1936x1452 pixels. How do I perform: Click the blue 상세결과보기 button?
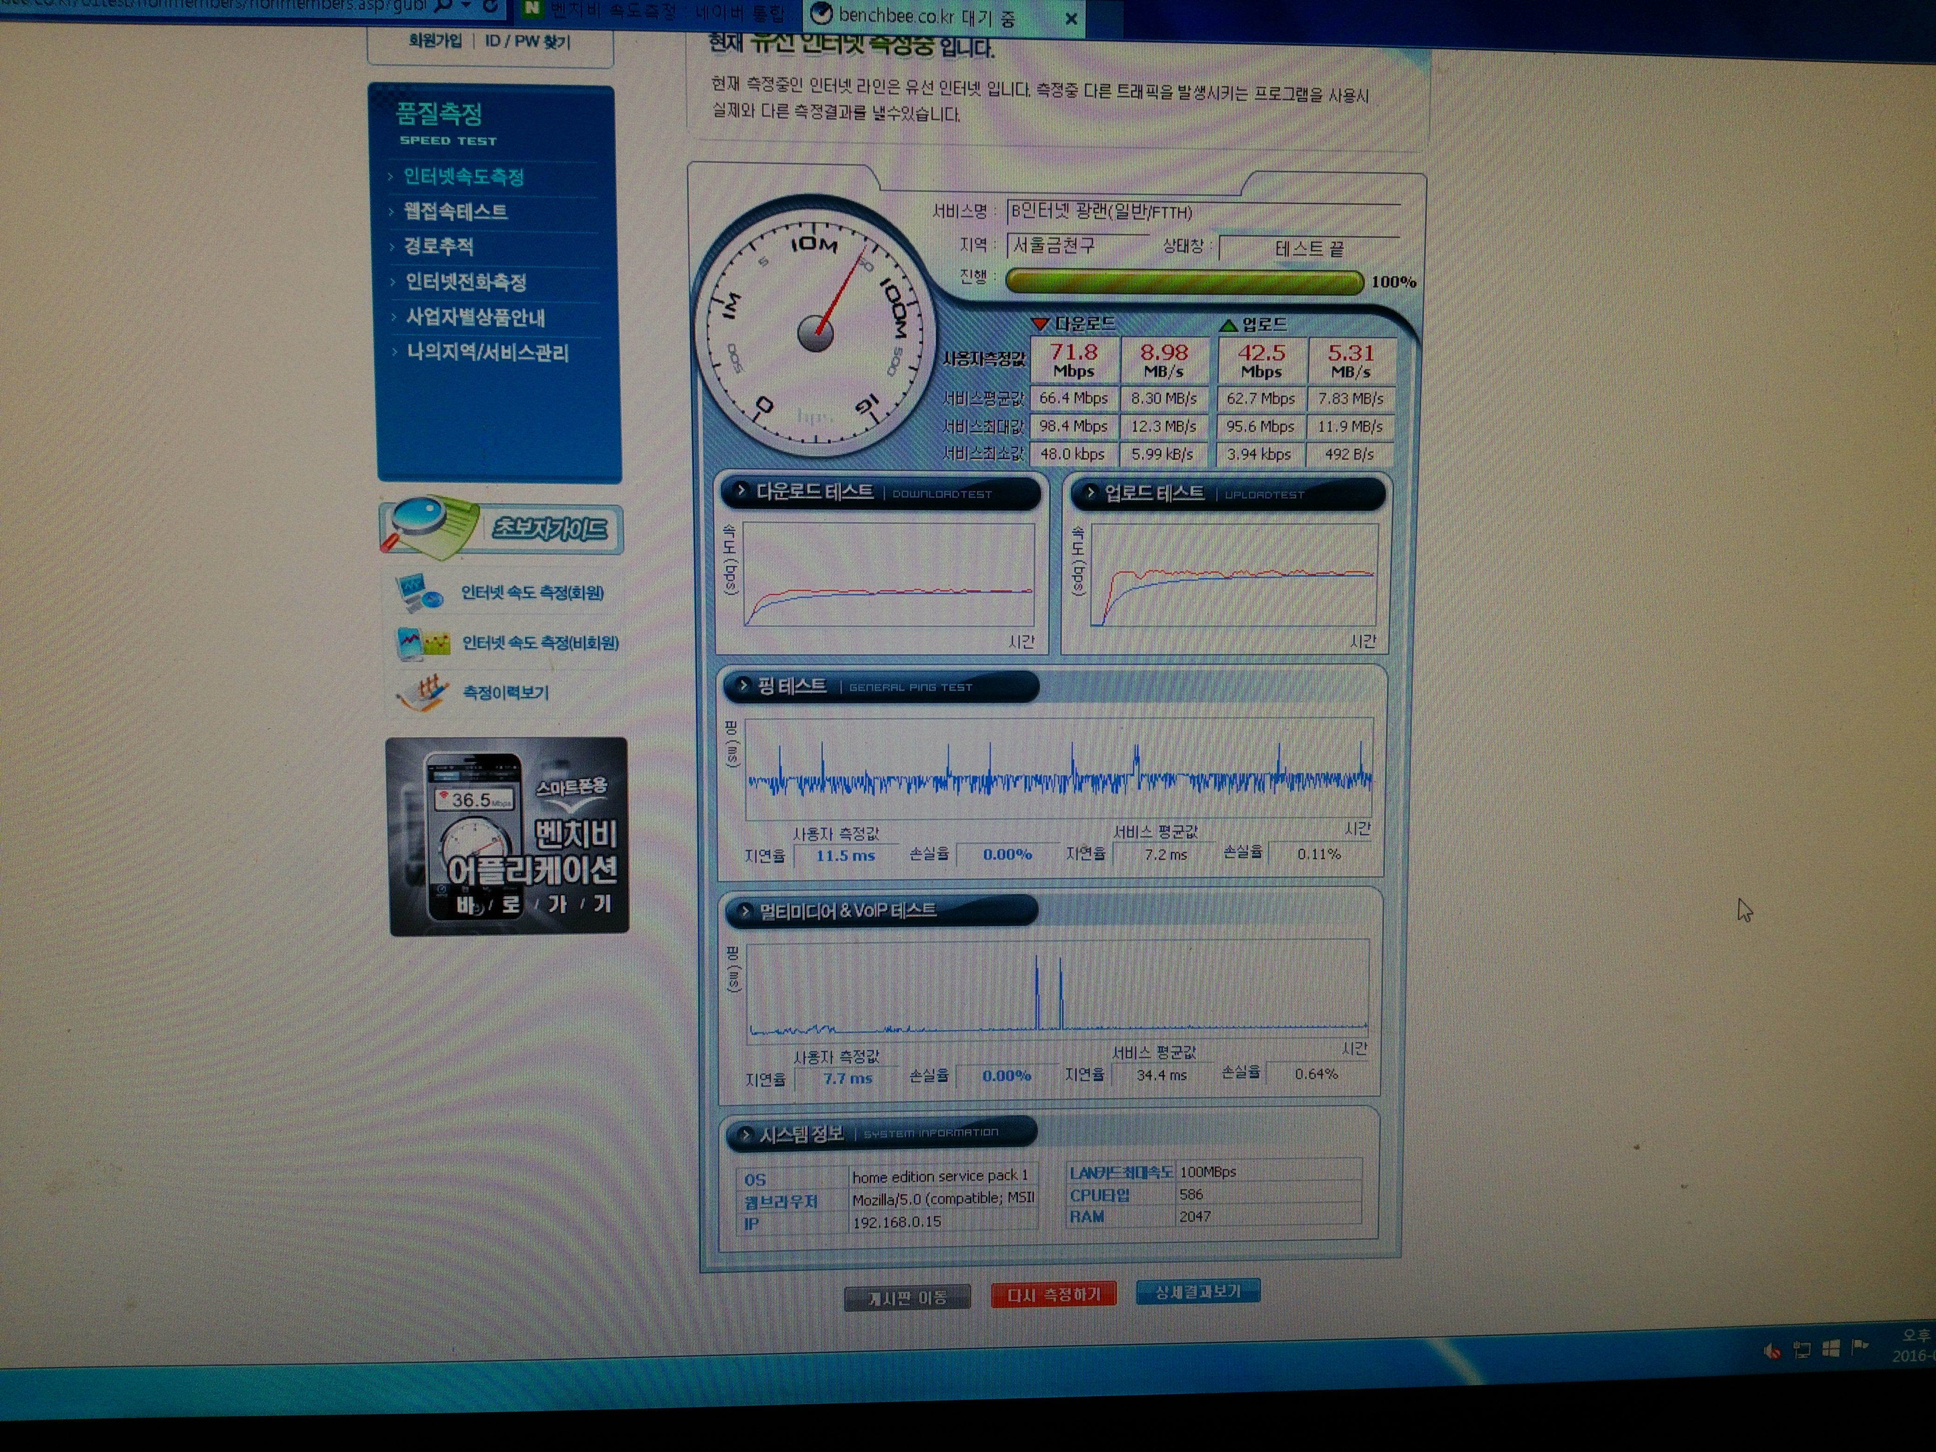(x=1198, y=1292)
